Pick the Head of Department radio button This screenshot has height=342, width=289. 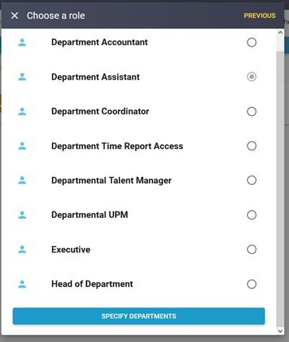click(x=252, y=284)
